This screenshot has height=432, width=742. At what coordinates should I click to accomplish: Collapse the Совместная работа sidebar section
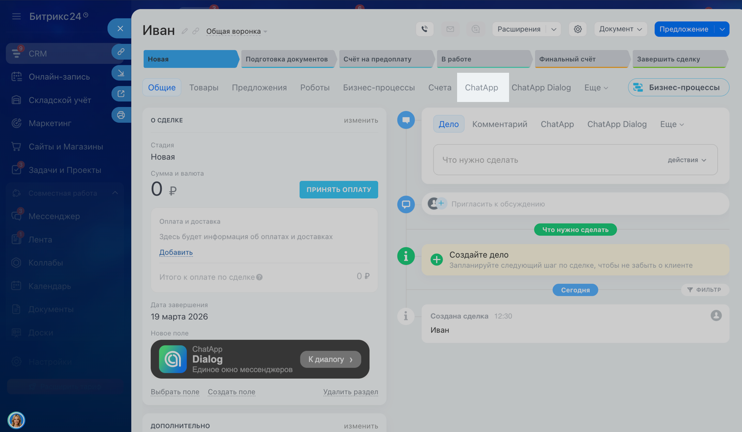pyautogui.click(x=115, y=193)
